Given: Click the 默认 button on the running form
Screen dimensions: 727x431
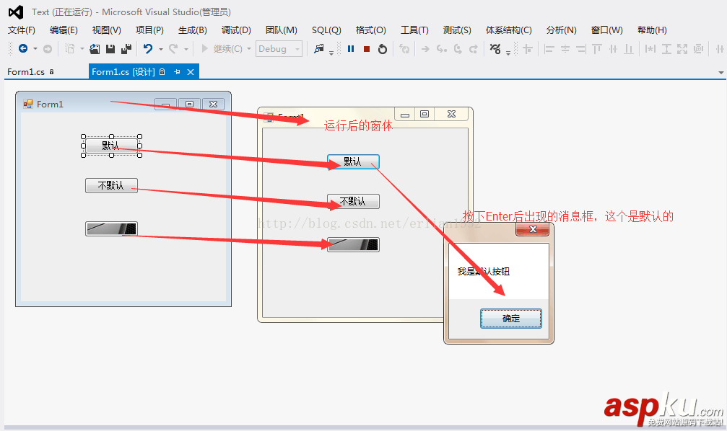Looking at the screenshot, I should (x=352, y=161).
